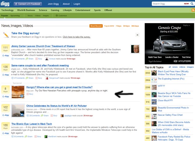195x141 pixels.
Task: Open the About link
Action: (66, 4)
